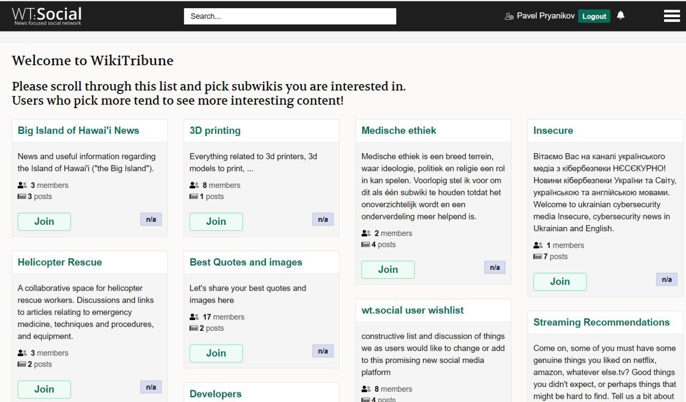Join the Big Island of Hawai'i News subwiki
The width and height of the screenshot is (686, 402).
pyautogui.click(x=44, y=222)
